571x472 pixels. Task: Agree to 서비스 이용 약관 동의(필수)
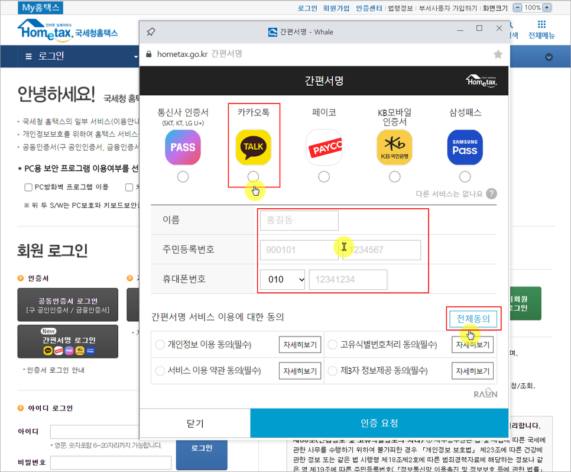(x=160, y=371)
